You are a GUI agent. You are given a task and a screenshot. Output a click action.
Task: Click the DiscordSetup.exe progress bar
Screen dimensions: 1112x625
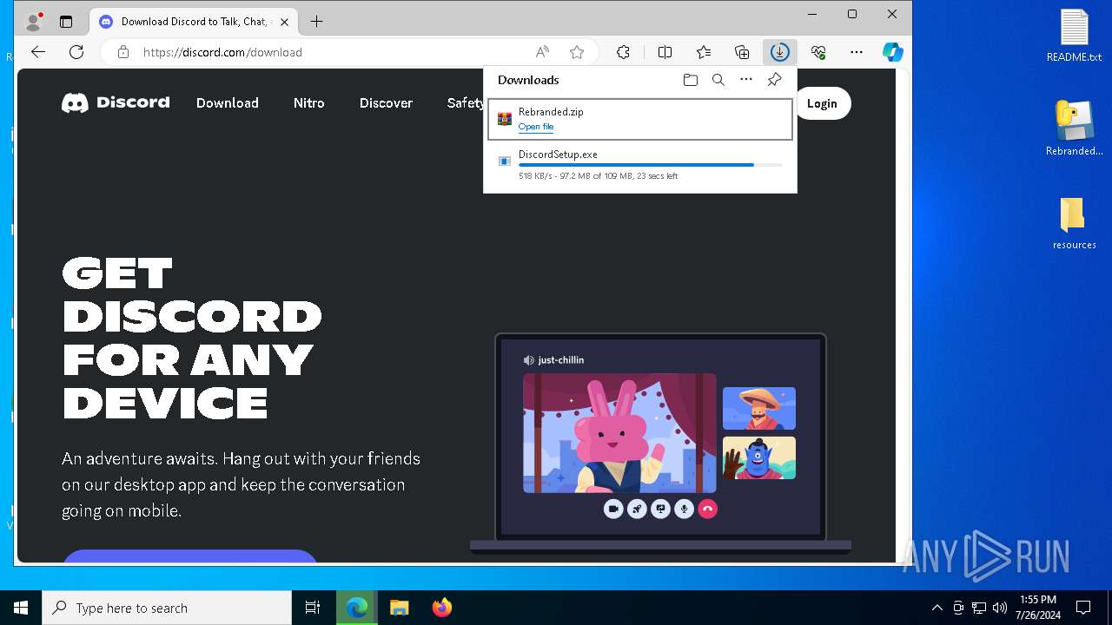tap(651, 165)
